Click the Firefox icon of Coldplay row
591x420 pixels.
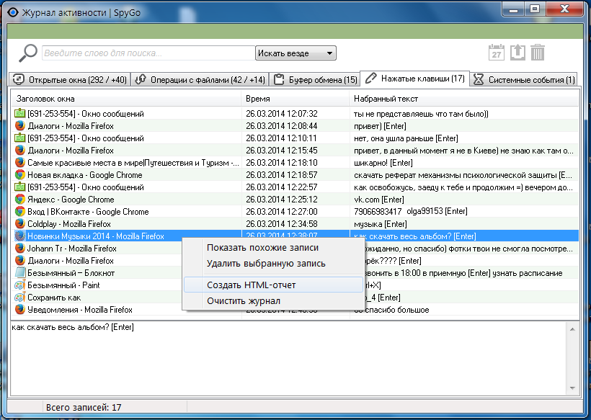pyautogui.click(x=20, y=224)
